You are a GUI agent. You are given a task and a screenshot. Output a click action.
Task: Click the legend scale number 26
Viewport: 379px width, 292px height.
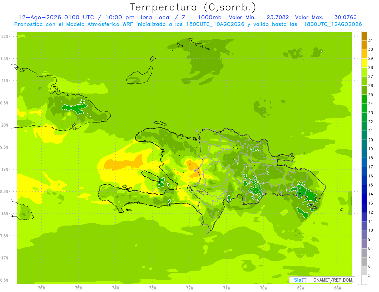[x=371, y=86]
